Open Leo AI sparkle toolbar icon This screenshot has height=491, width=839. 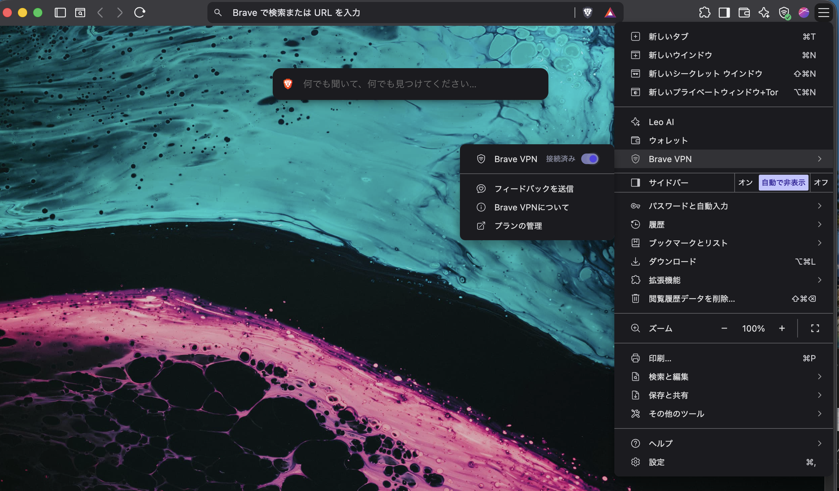click(764, 13)
